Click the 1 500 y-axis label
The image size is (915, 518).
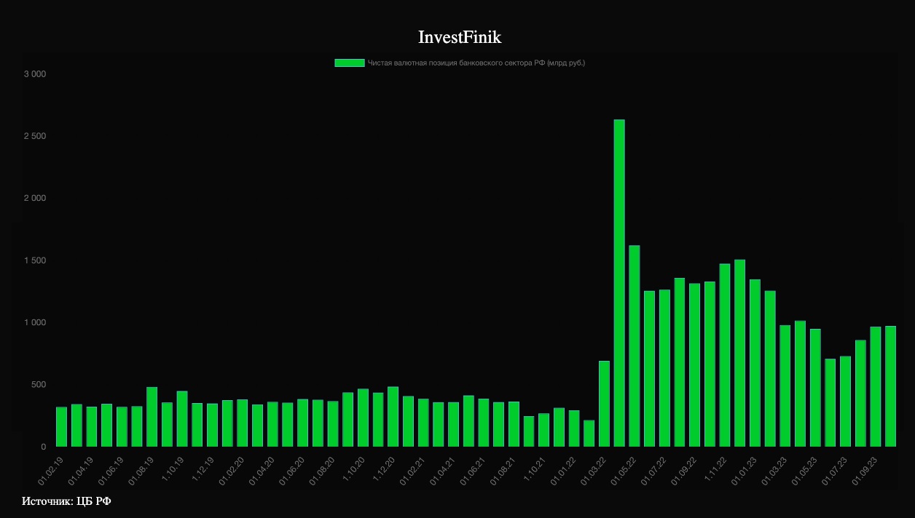coord(35,260)
